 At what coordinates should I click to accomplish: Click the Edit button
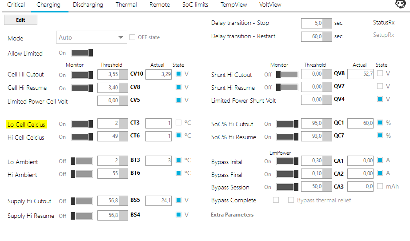(20, 20)
